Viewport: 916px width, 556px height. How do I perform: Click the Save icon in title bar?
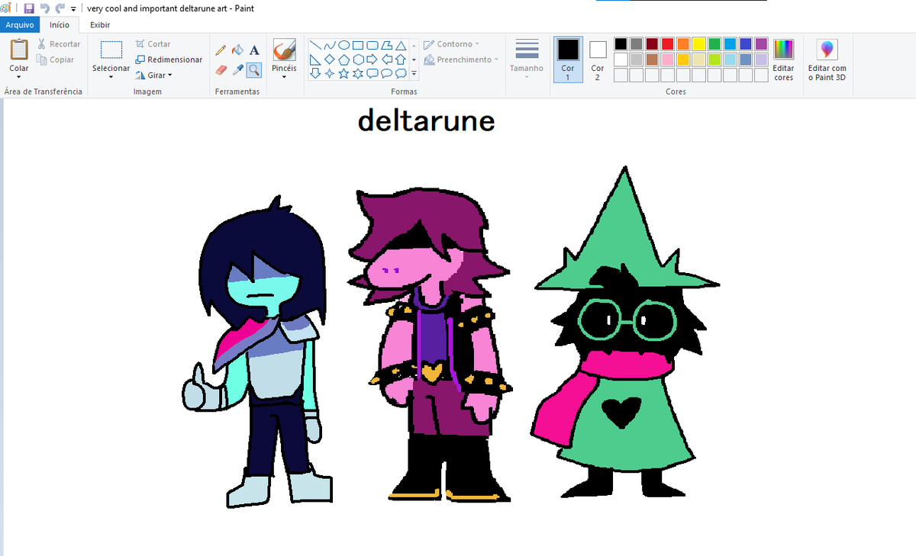click(29, 8)
